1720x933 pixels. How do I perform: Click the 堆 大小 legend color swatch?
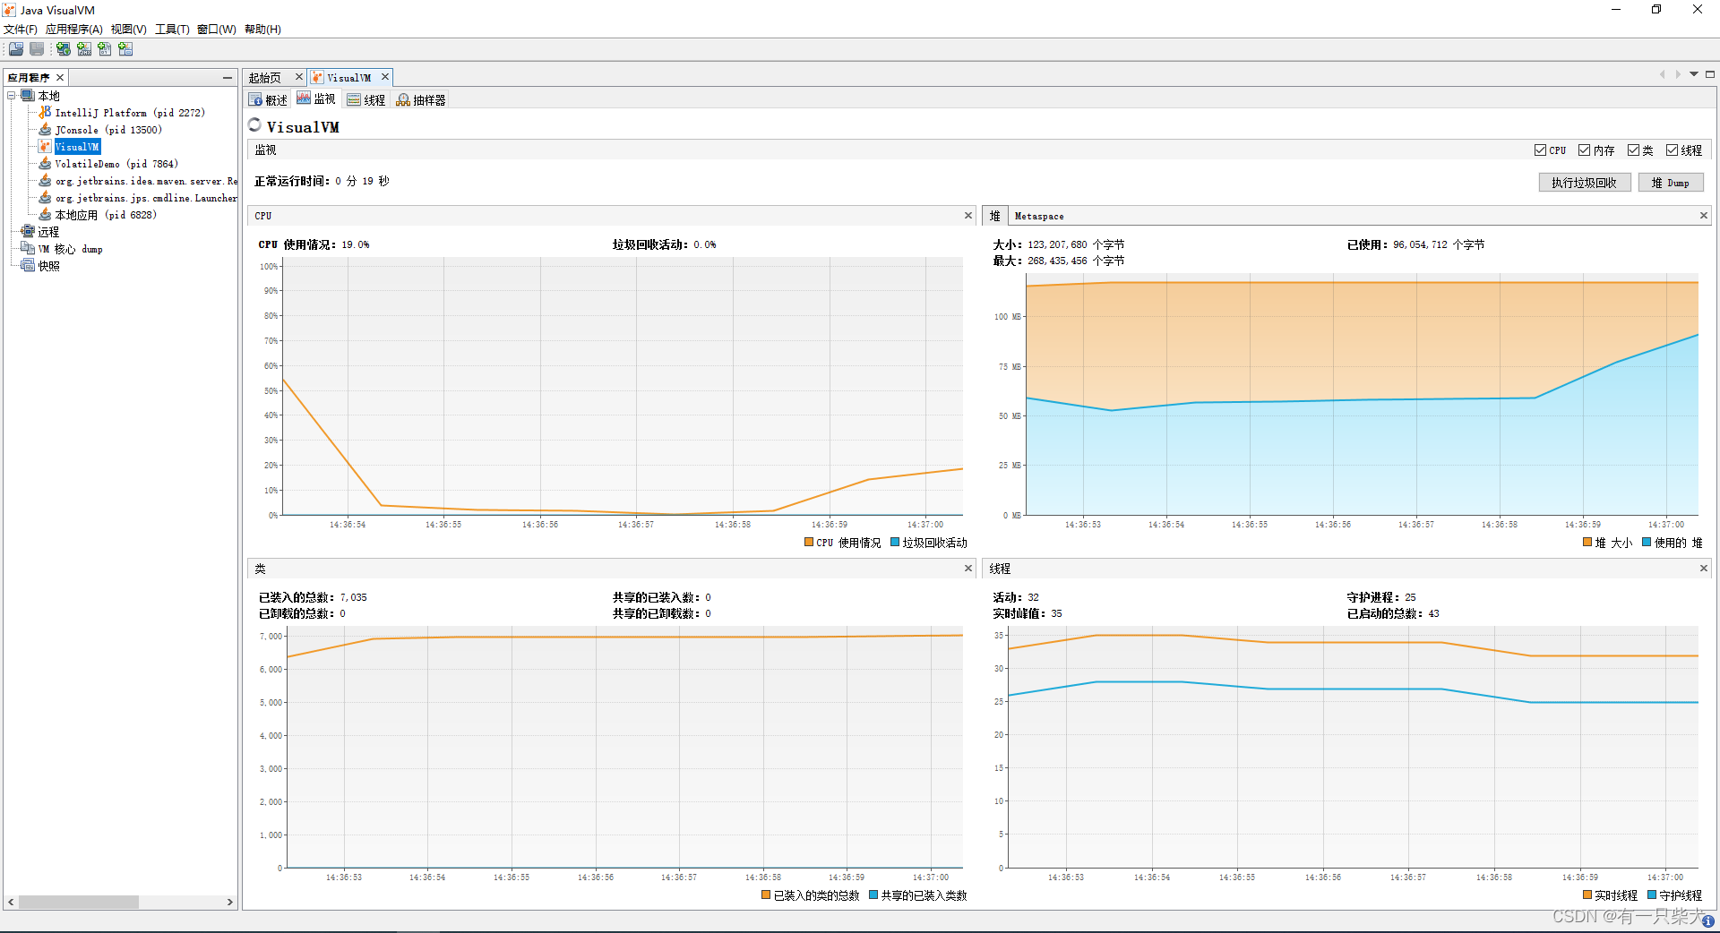pos(1587,542)
